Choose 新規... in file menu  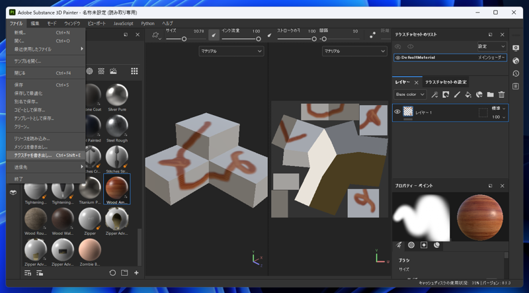46,33
